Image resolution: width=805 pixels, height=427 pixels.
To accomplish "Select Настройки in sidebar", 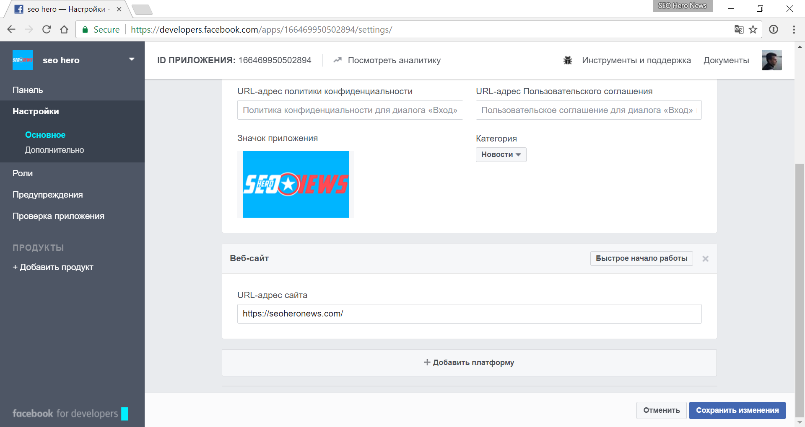I will 36,111.
